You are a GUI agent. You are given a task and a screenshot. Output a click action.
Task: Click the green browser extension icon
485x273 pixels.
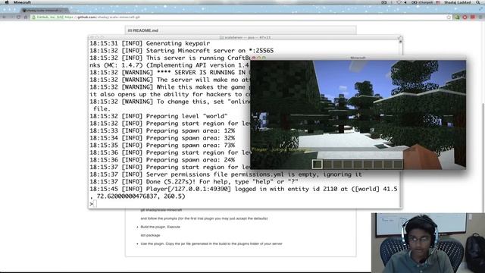(x=457, y=17)
